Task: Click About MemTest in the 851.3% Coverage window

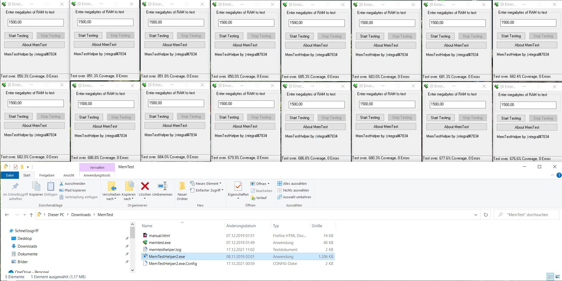Action: [x=104, y=45]
